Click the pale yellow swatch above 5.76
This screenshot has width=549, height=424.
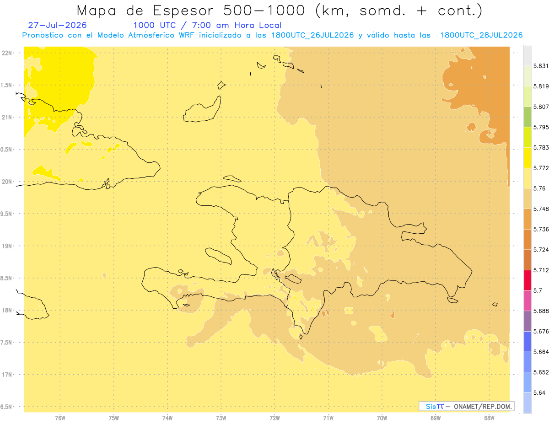click(527, 178)
